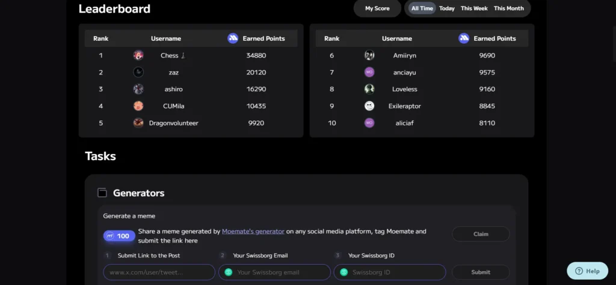
Task: Click Earned Points header in right table
Action: [494, 38]
